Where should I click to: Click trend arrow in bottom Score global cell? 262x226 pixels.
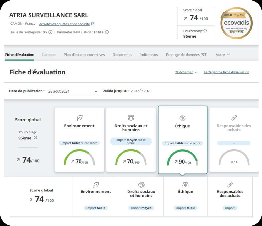(31, 200)
